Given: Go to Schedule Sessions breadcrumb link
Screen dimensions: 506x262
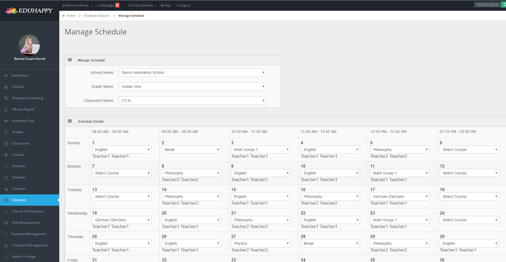Looking at the screenshot, I should point(97,16).
